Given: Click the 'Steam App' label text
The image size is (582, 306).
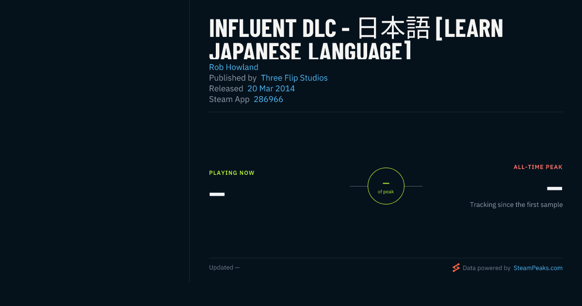Looking at the screenshot, I should coord(229,99).
